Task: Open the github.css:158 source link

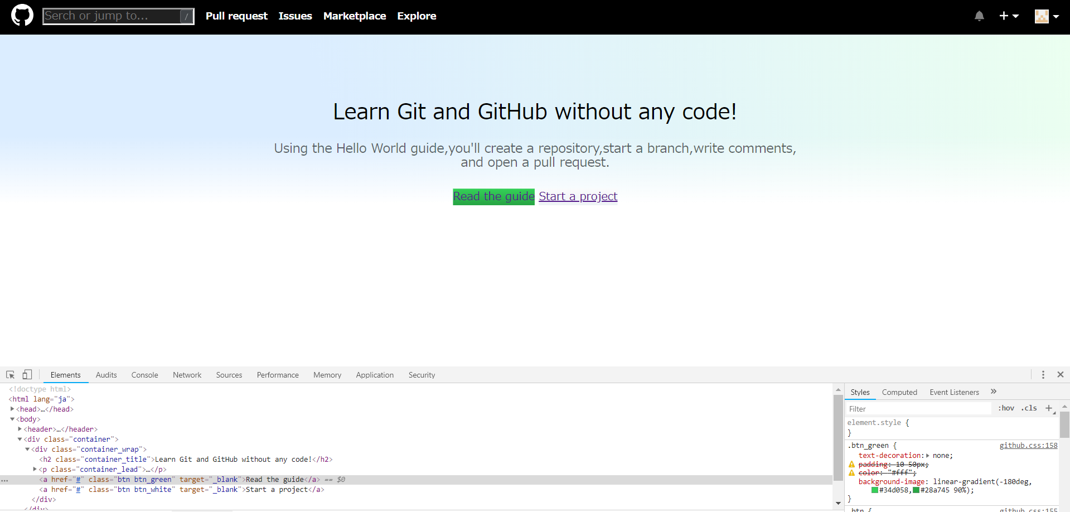Action: coord(1028,445)
